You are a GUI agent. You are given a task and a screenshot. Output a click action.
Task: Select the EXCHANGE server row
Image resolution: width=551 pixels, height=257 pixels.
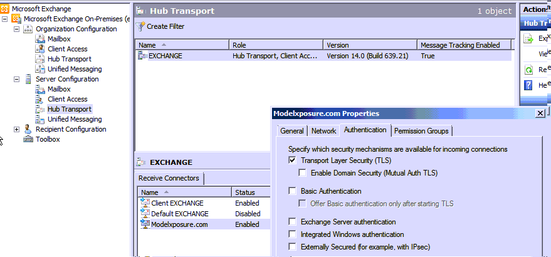(323, 56)
